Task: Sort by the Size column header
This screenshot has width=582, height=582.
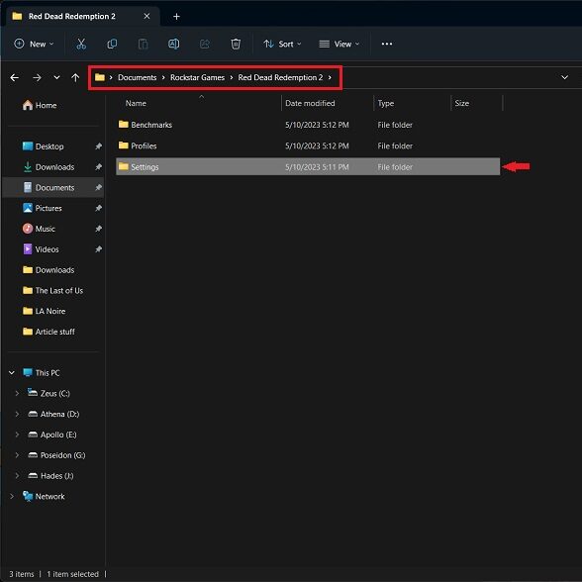Action: 461,103
